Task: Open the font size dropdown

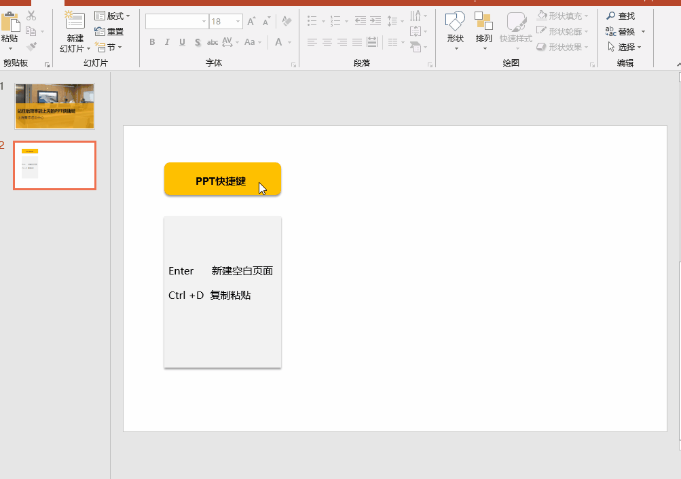Action: point(237,21)
